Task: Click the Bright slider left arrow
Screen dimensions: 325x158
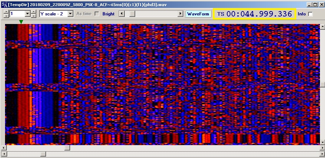Action: 122,14
